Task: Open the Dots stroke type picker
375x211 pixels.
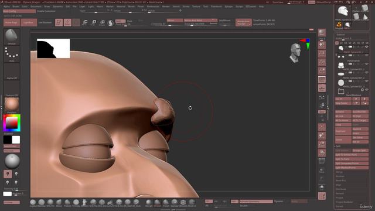Action: tap(12, 54)
